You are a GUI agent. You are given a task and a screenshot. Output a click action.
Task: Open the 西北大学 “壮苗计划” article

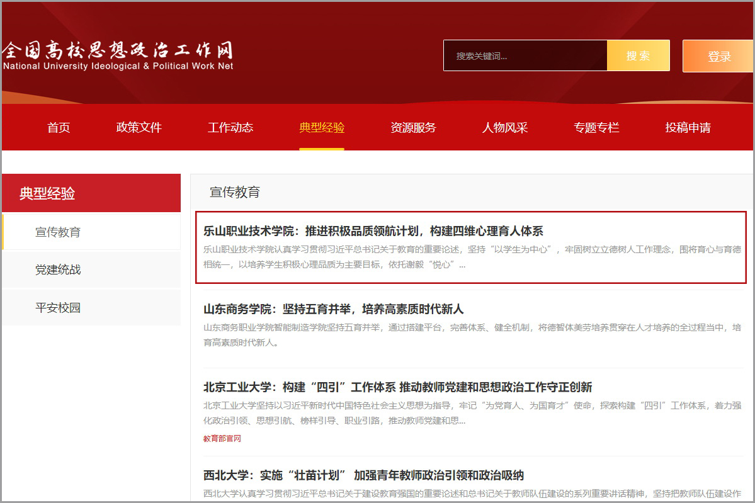363,475
